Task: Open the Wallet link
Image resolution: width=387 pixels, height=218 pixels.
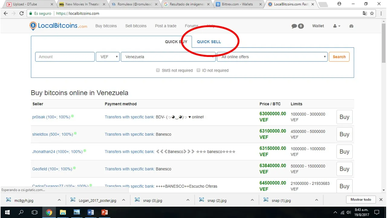Action: pyautogui.click(x=318, y=26)
